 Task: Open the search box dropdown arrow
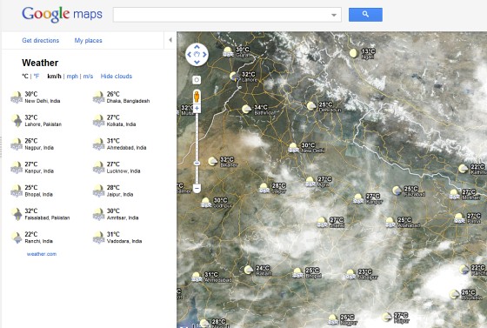pyautogui.click(x=334, y=15)
